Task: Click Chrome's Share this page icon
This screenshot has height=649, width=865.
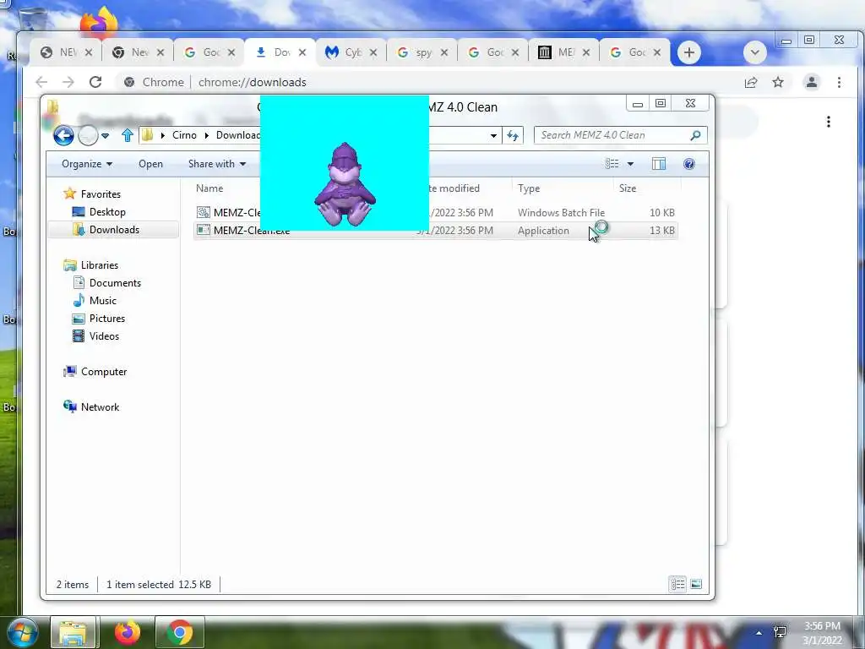Action: point(751,82)
